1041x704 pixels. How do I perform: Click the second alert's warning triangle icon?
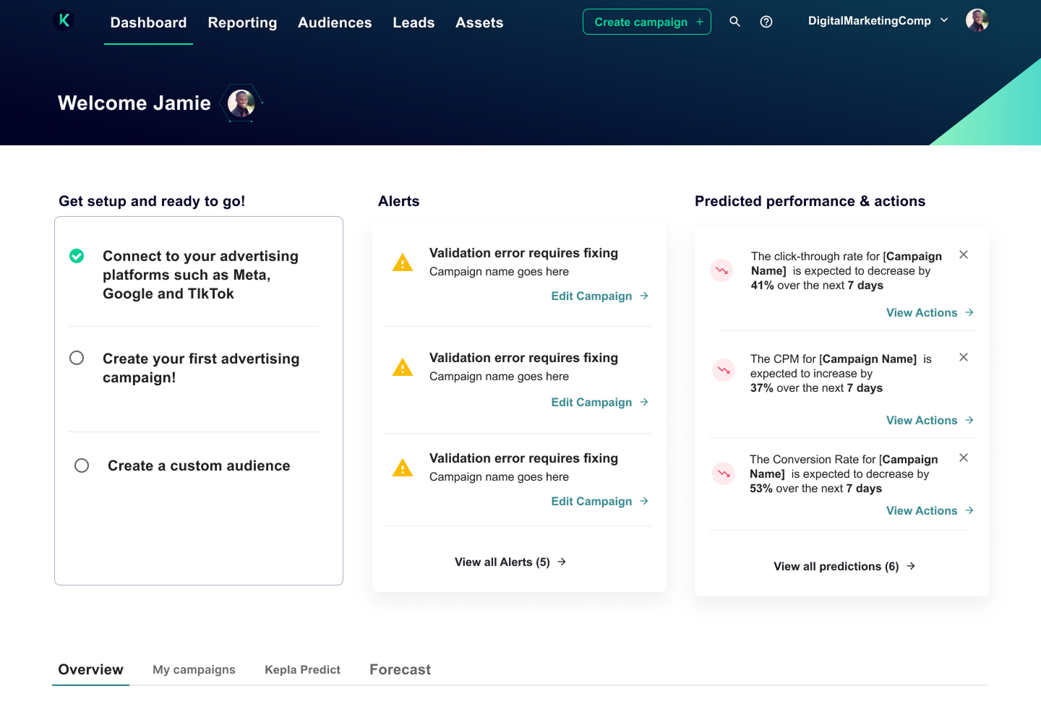[x=403, y=367]
